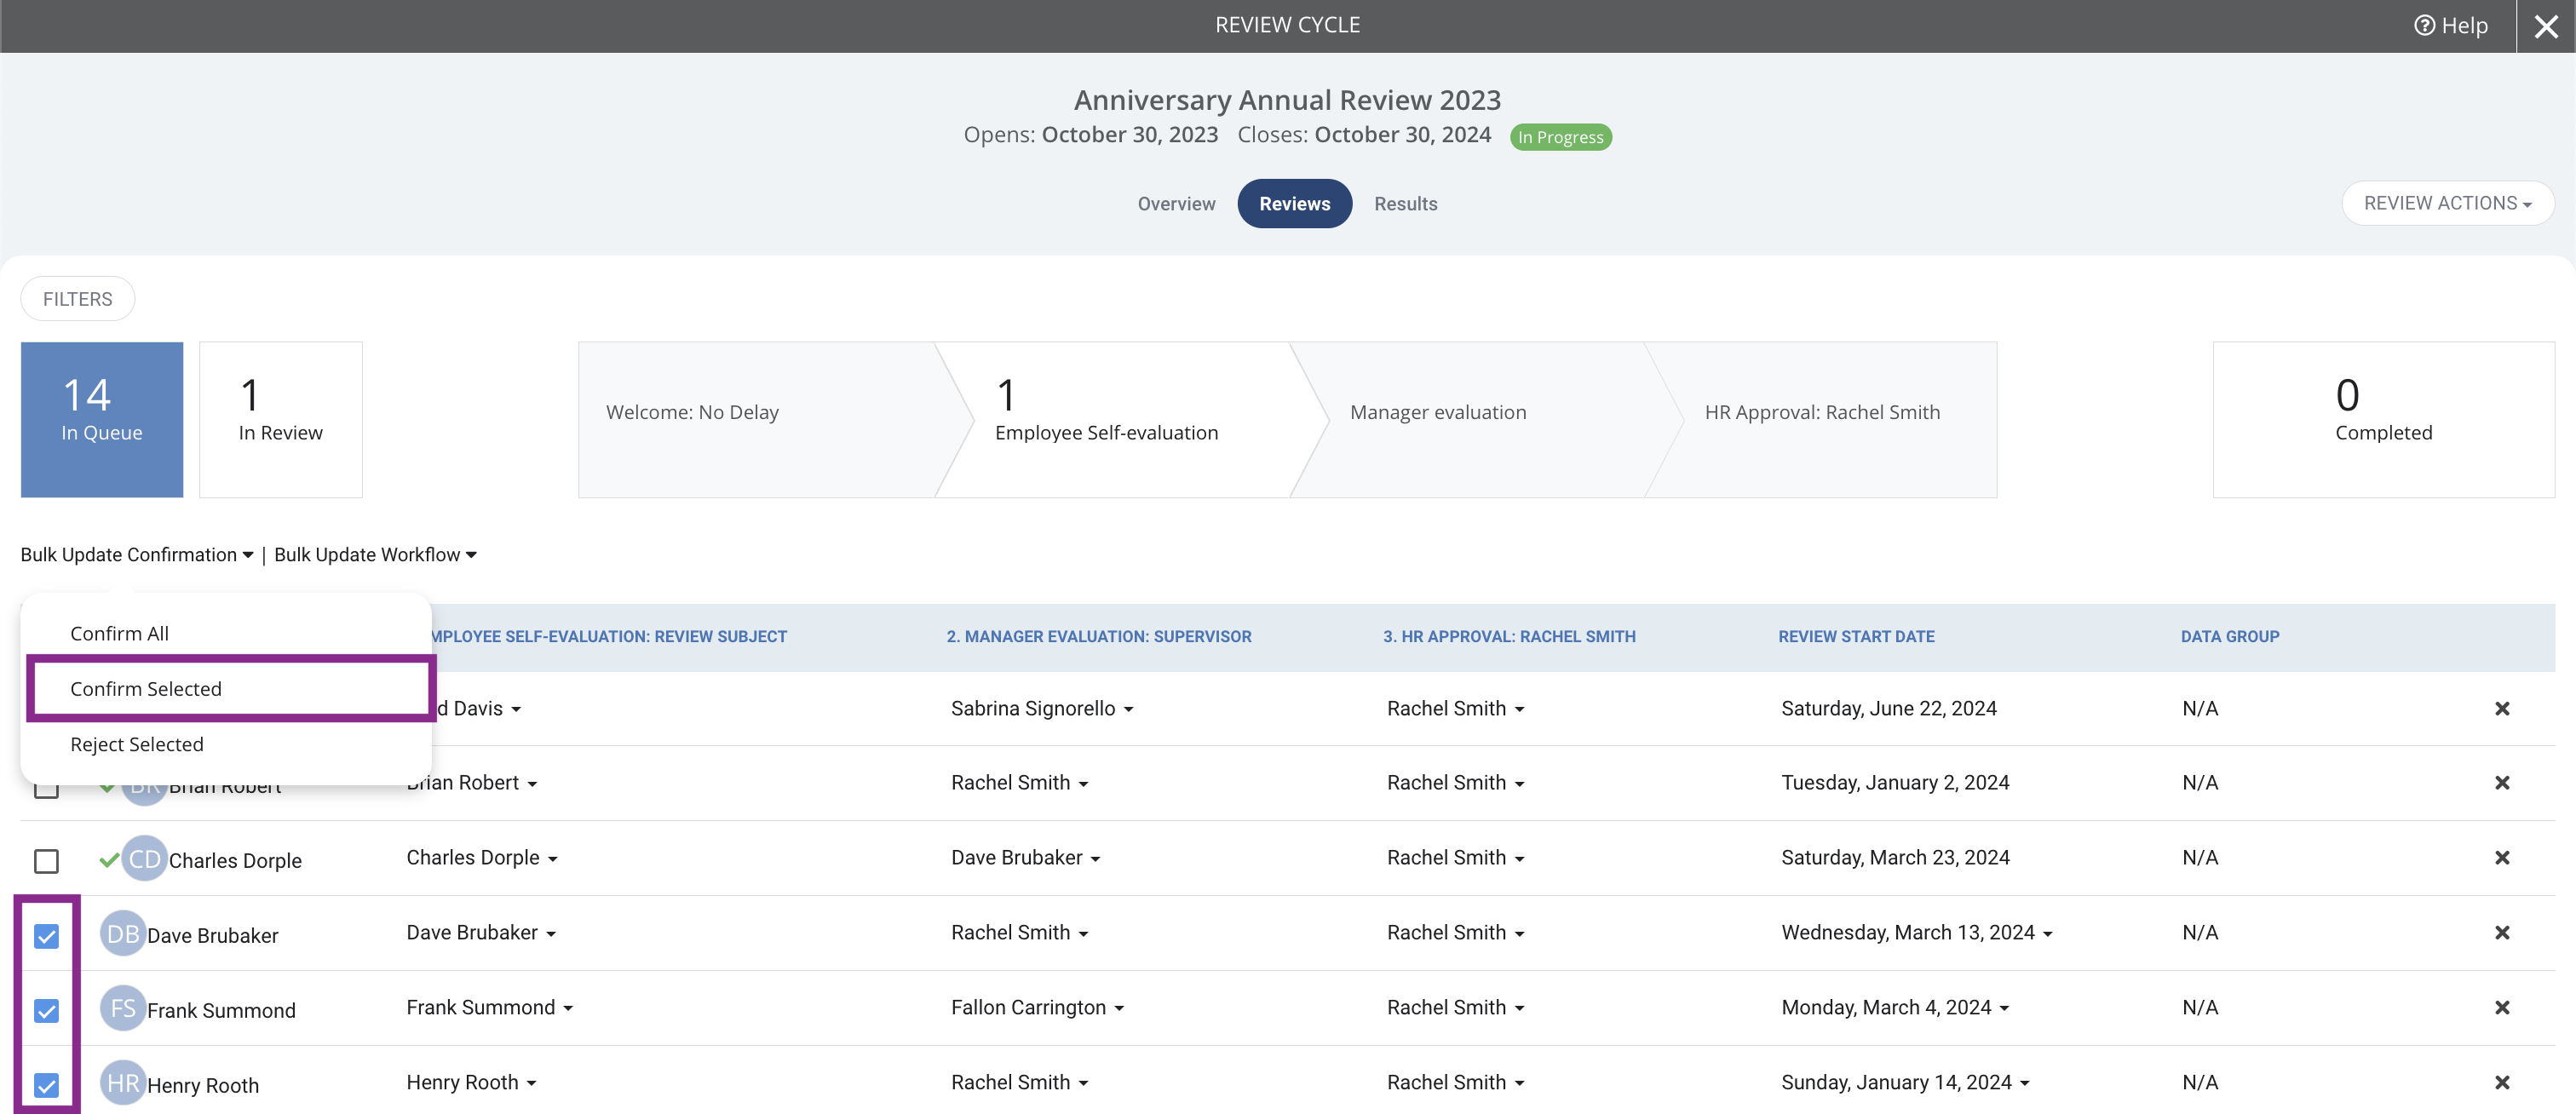This screenshot has width=2576, height=1114.
Task: Uncheck the Dave Brubaker checkbox
Action: 46,936
